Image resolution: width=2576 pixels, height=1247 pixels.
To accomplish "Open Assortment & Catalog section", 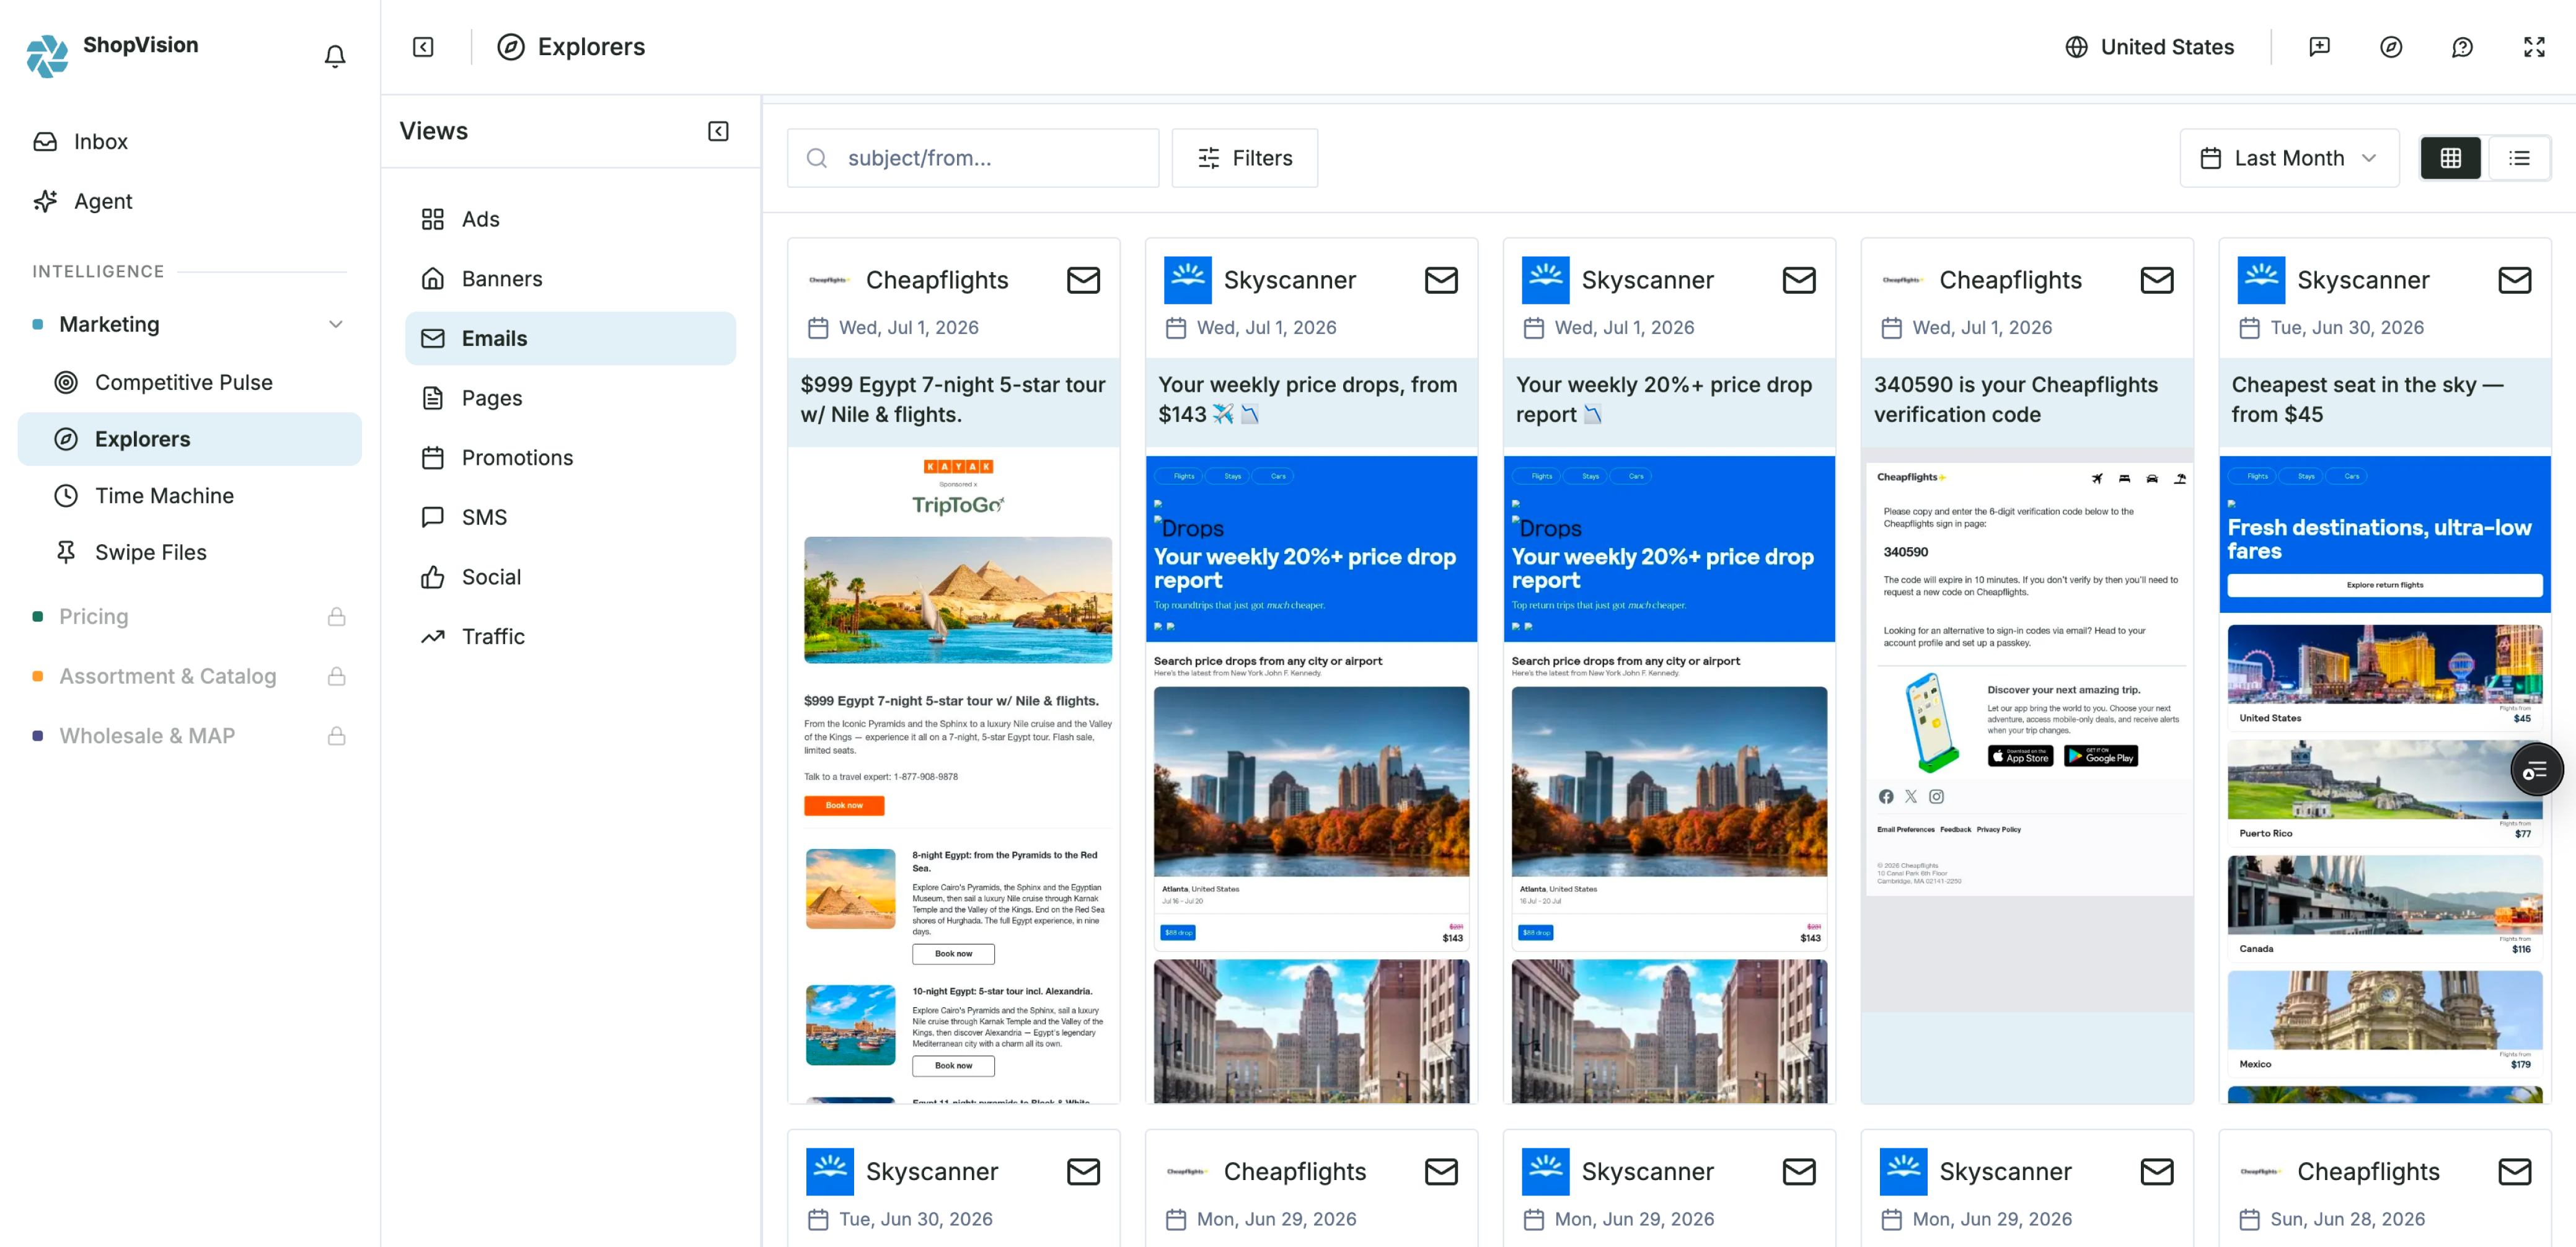I will click(190, 676).
